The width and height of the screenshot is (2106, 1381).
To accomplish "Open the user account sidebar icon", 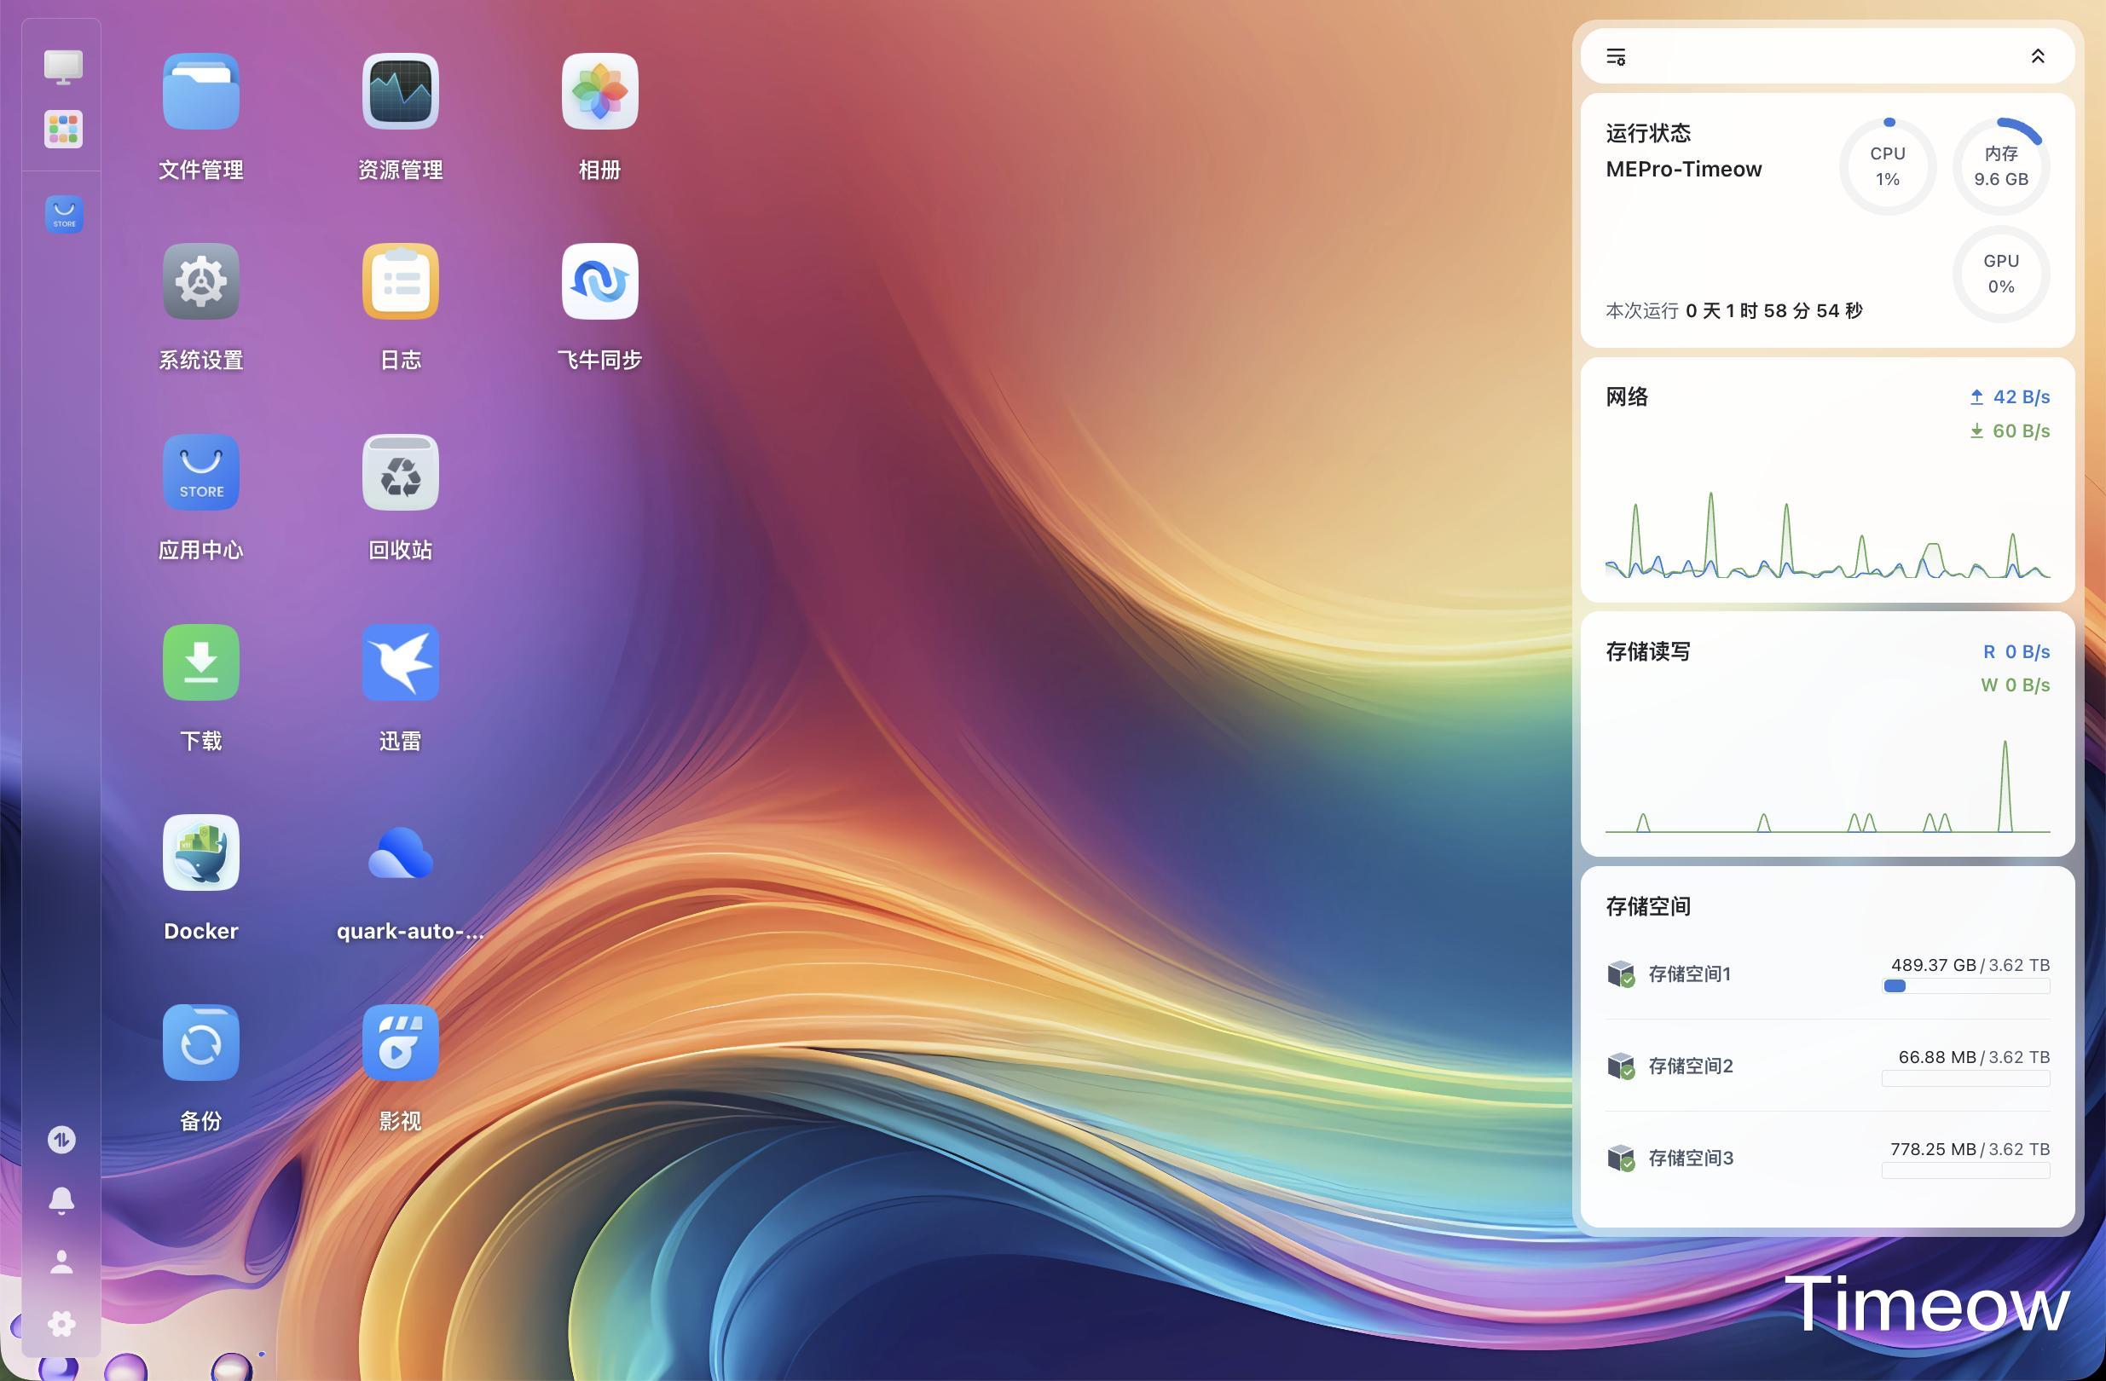I will point(61,1262).
